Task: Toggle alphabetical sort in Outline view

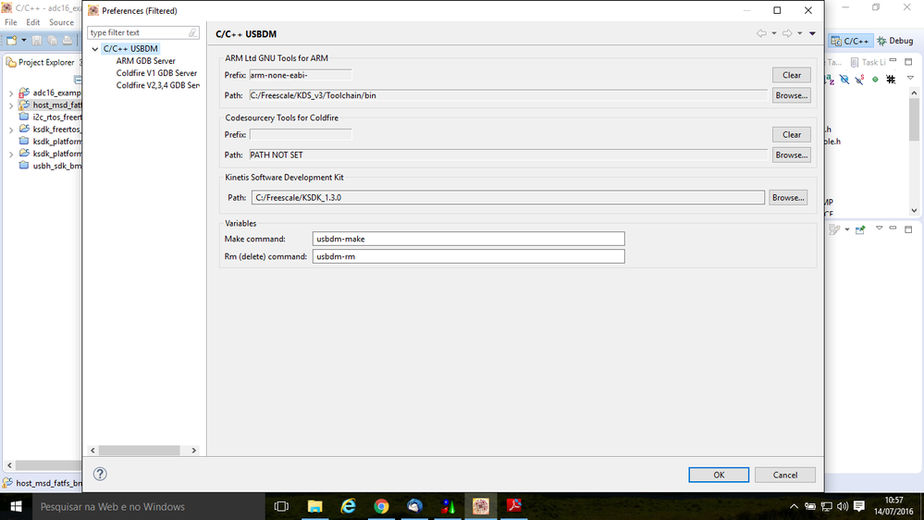Action: pyautogui.click(x=830, y=79)
